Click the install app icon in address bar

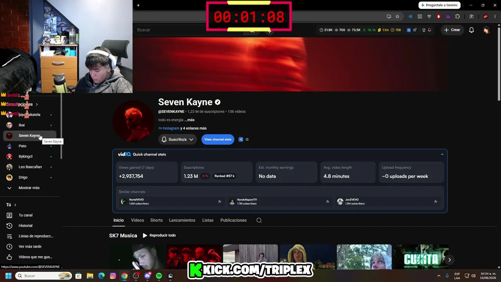389,16
